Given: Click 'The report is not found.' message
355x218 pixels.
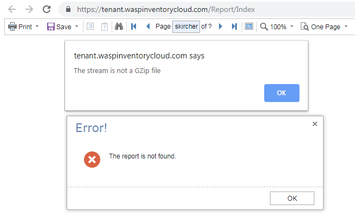Looking at the screenshot, I should pyautogui.click(x=143, y=156).
